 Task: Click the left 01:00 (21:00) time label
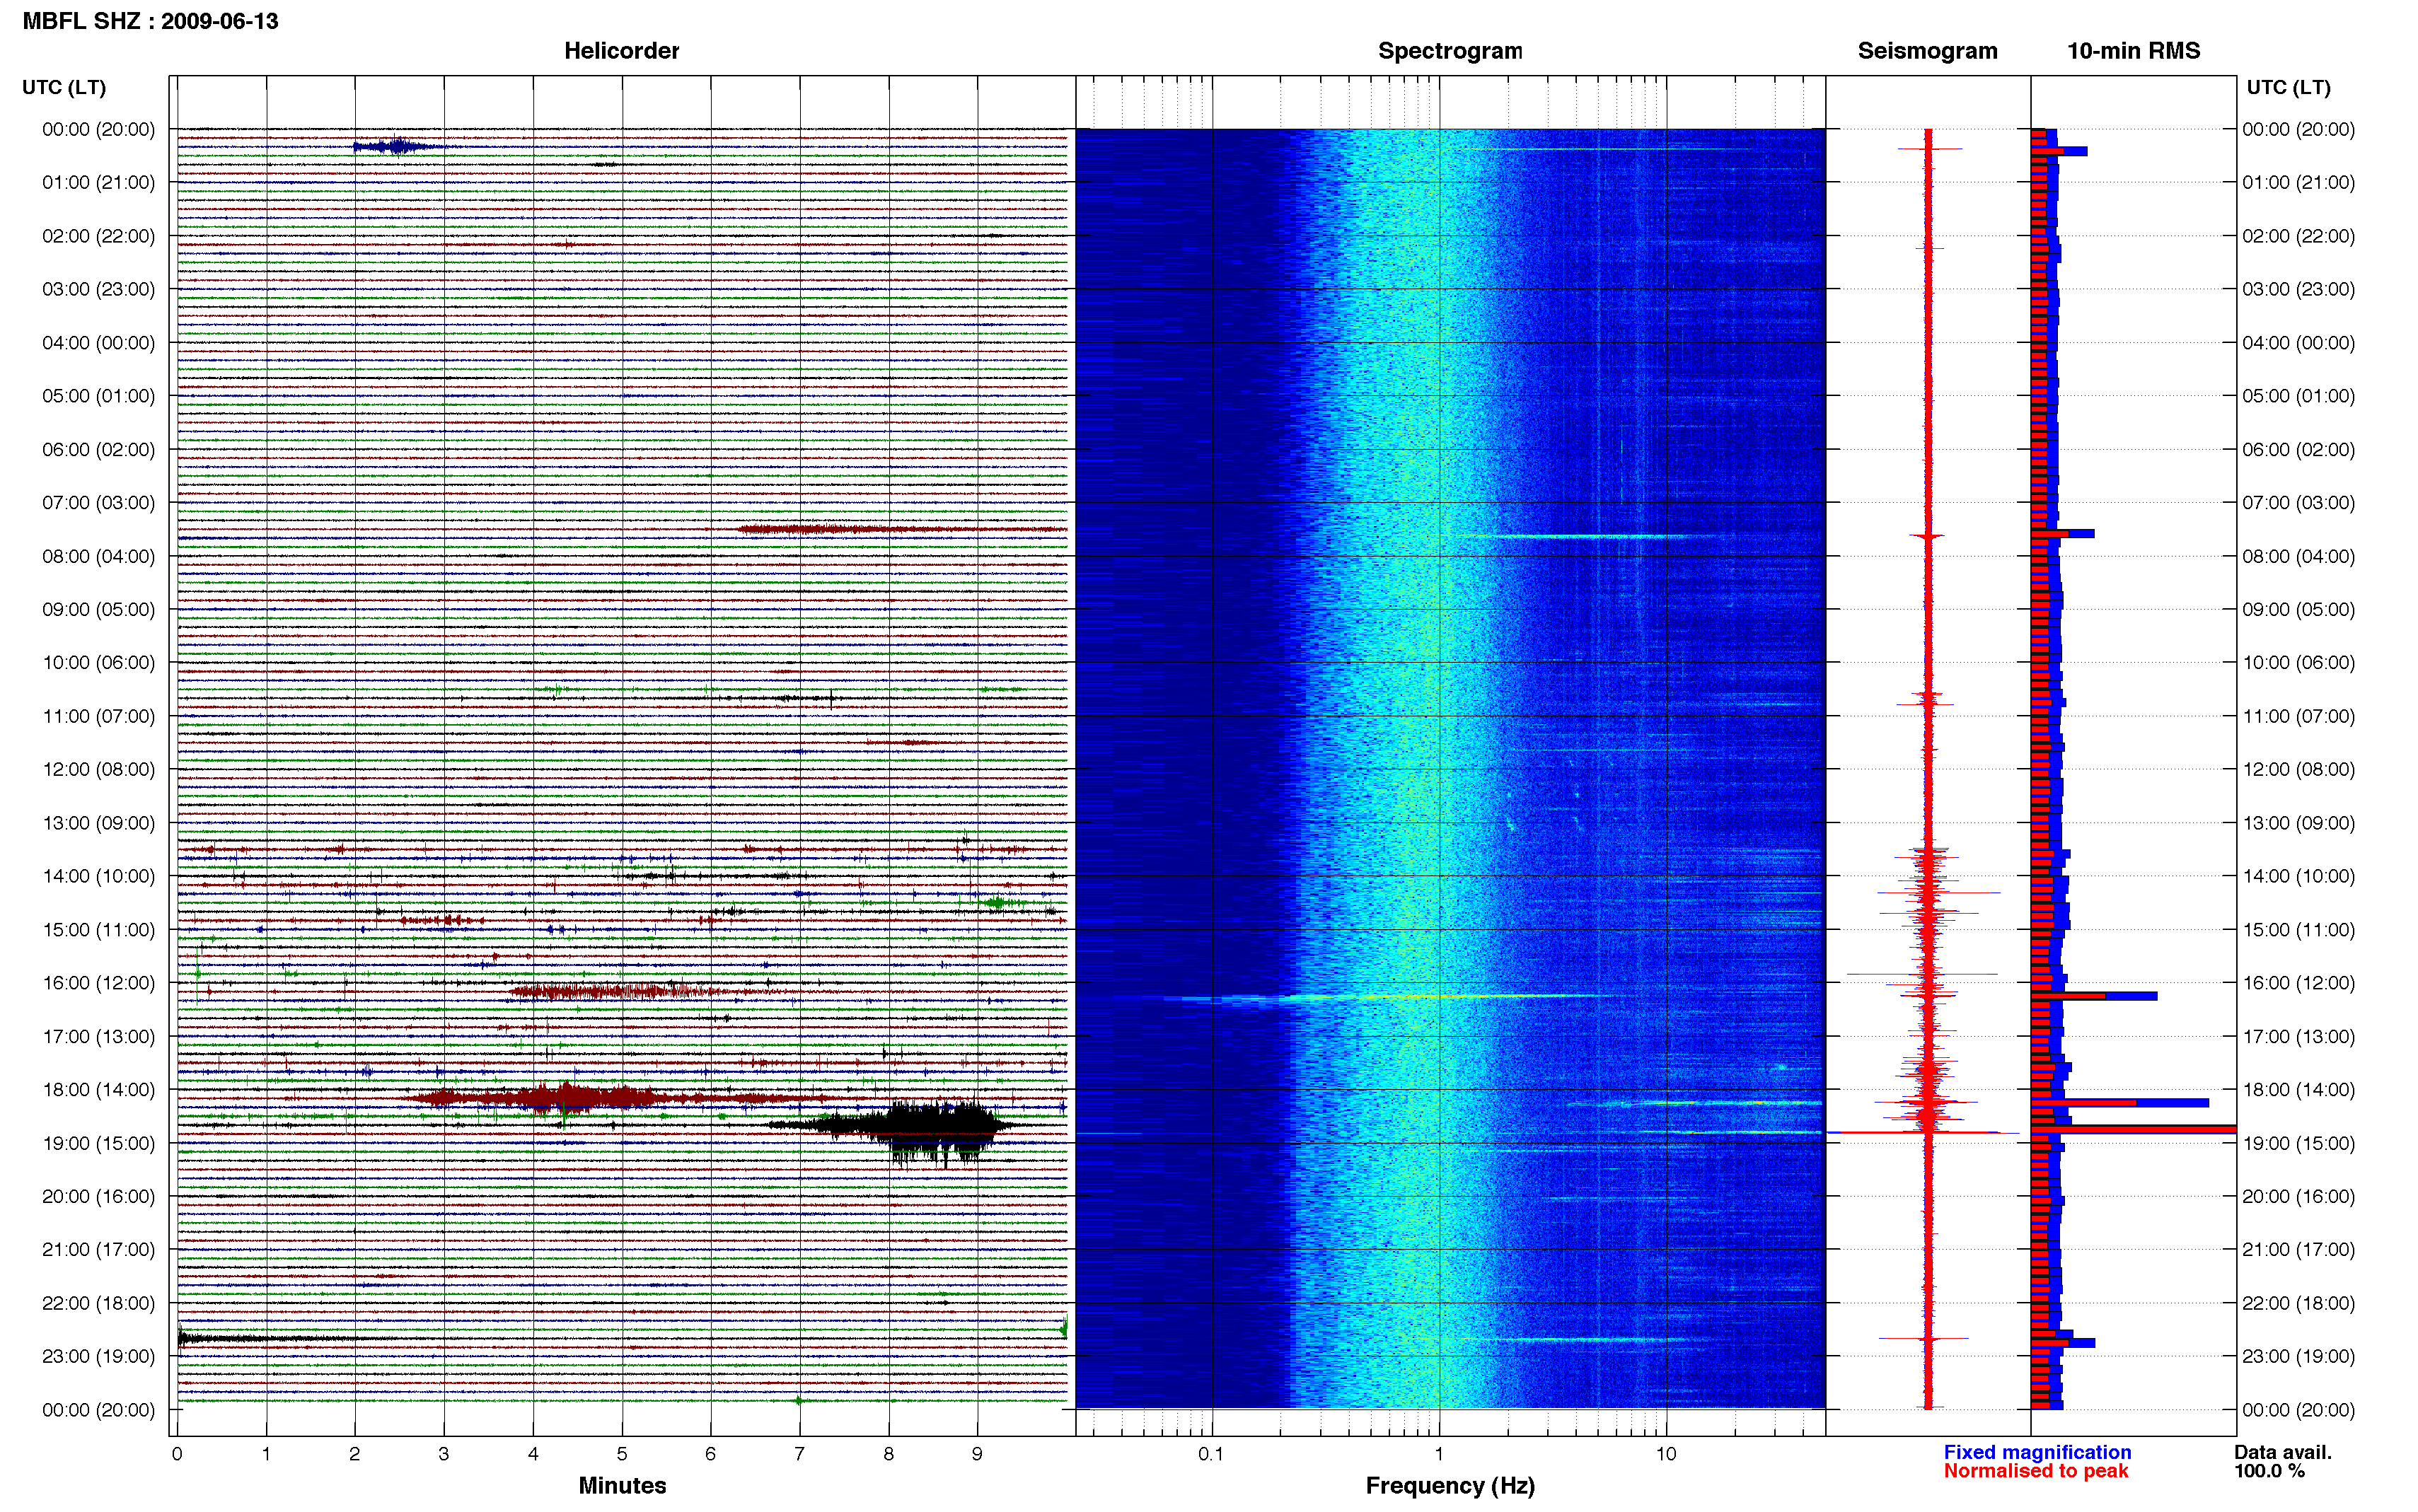pyautogui.click(x=98, y=182)
